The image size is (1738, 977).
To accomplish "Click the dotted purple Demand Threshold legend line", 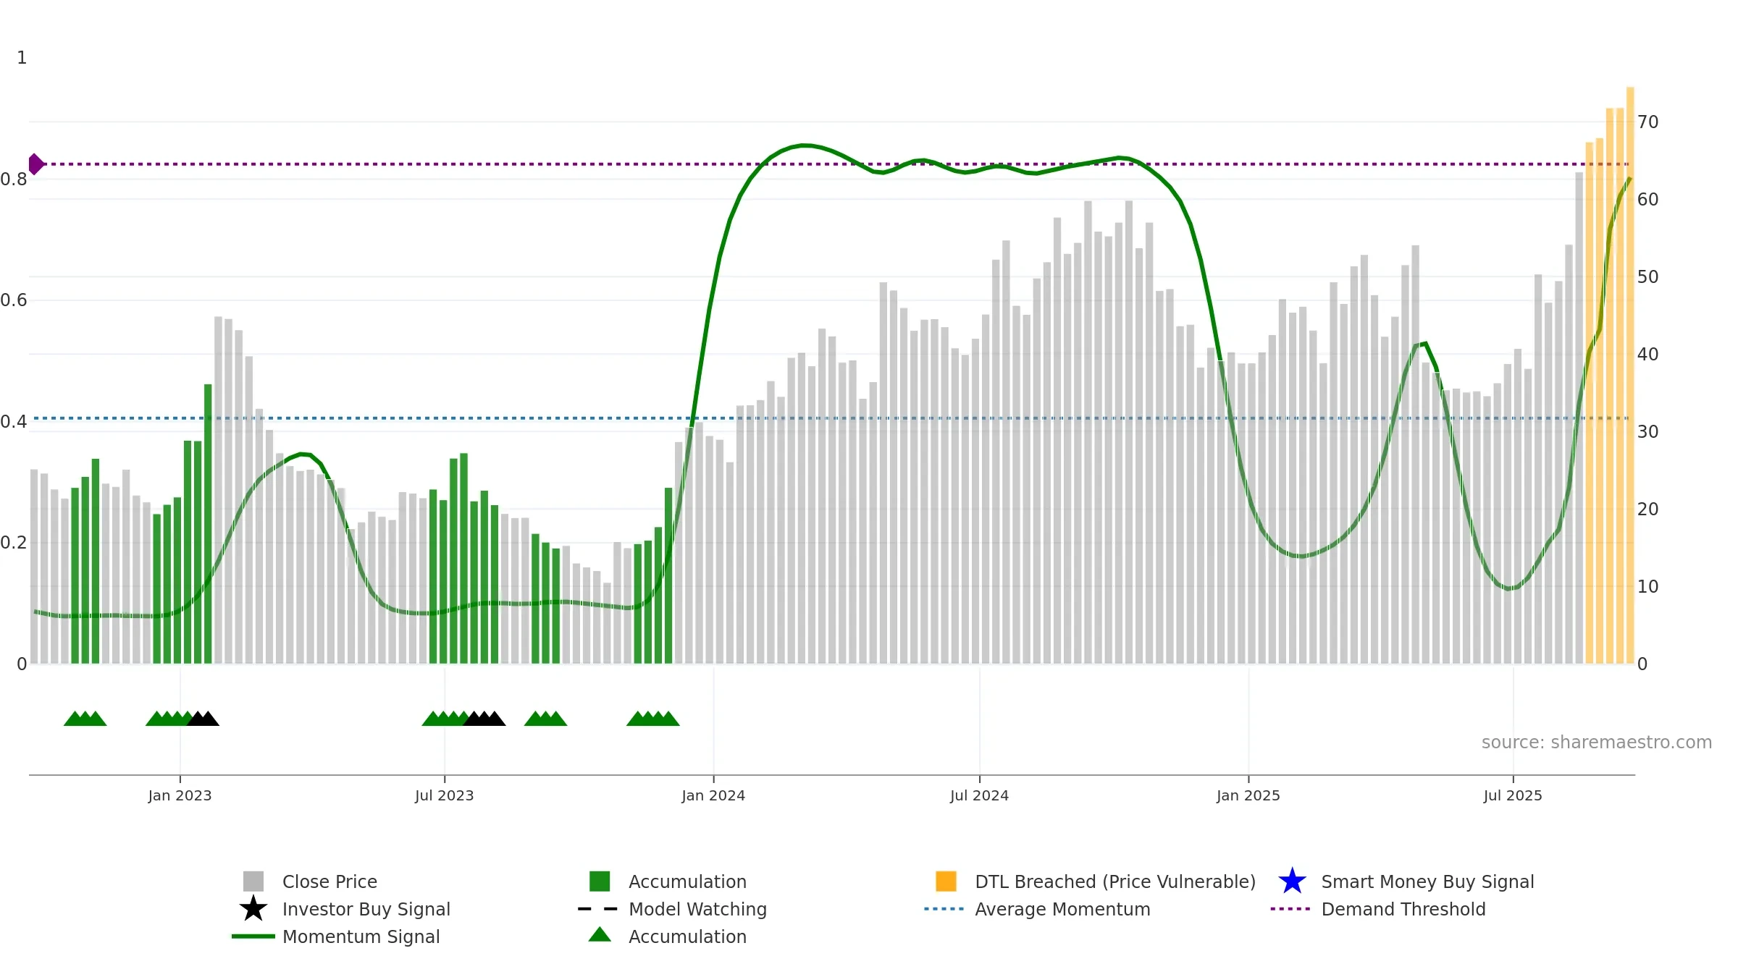I will (1290, 909).
